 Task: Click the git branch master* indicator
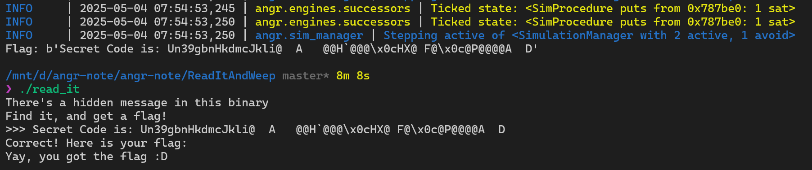pyautogui.click(x=306, y=76)
